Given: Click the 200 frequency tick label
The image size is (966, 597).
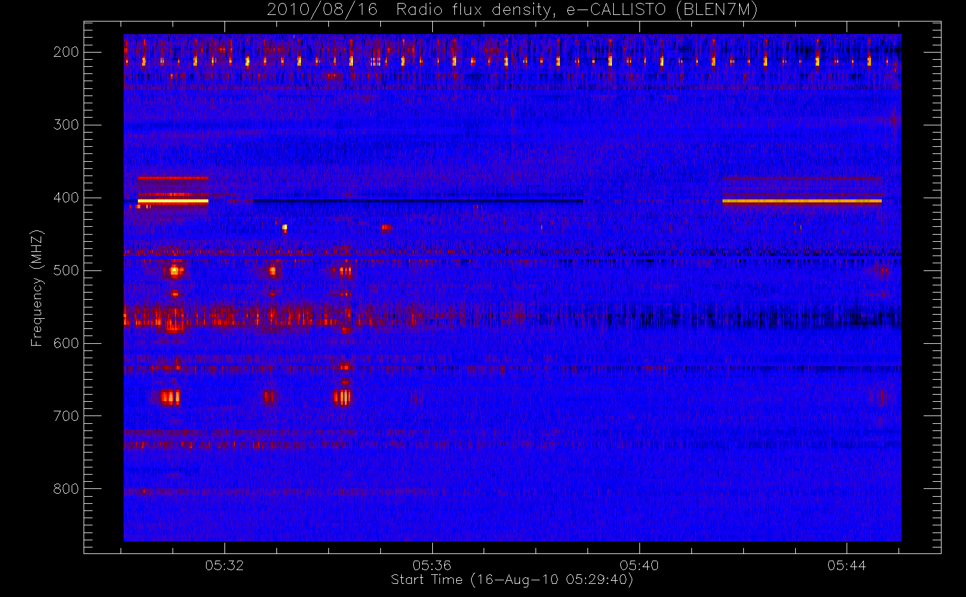Looking at the screenshot, I should [x=66, y=52].
